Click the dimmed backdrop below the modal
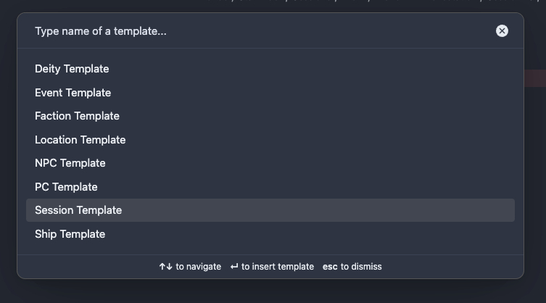 (273, 291)
